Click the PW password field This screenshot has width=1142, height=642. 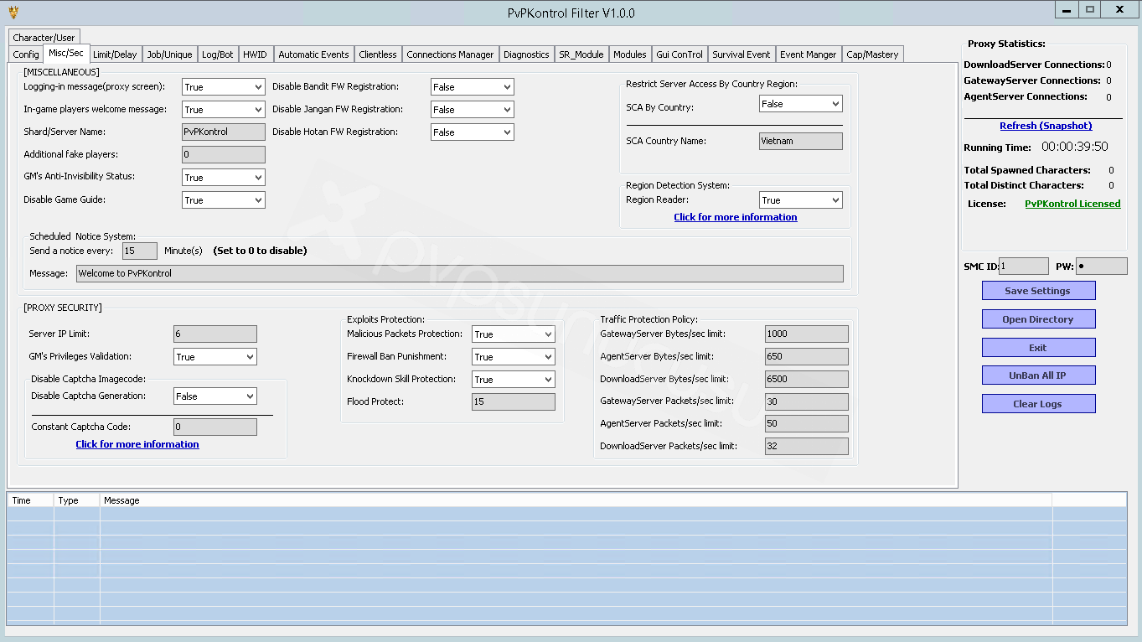1102,267
